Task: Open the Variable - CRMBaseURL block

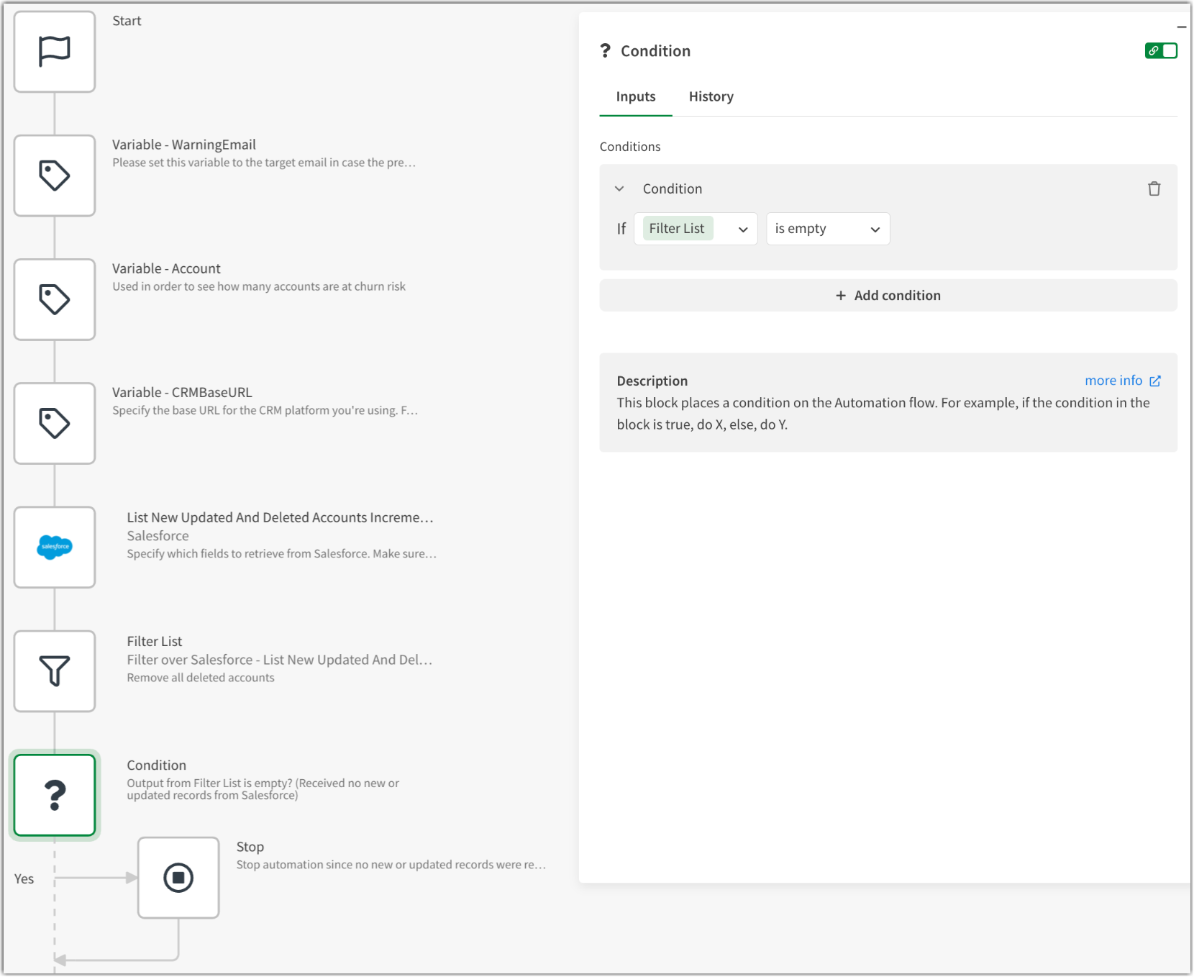Action: [54, 423]
